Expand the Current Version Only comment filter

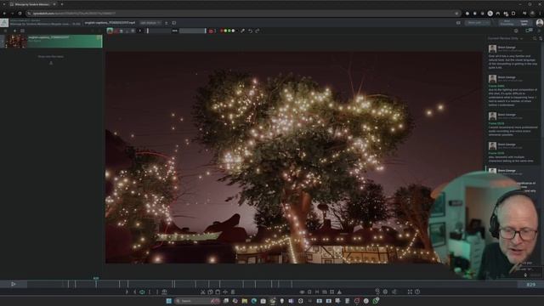[505, 38]
